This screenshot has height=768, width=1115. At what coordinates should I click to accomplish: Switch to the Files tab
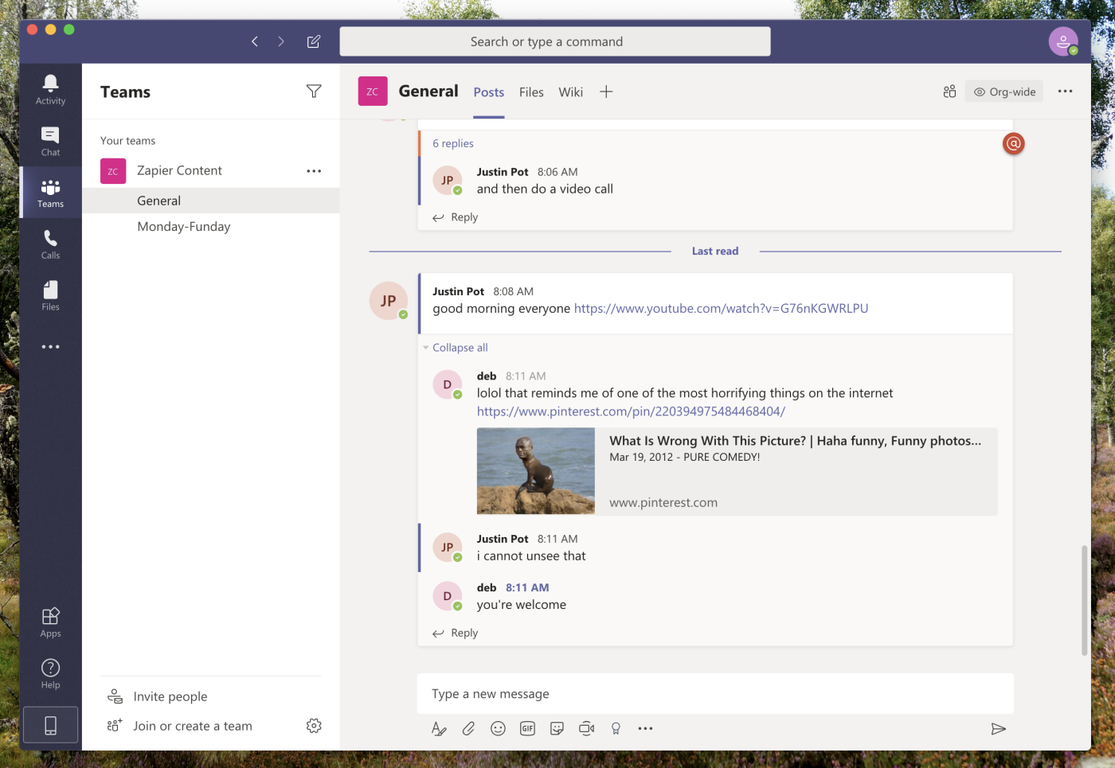pos(531,92)
